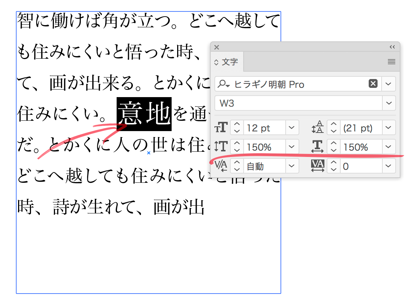
Task: Click the tracking icon
Action: [318, 166]
